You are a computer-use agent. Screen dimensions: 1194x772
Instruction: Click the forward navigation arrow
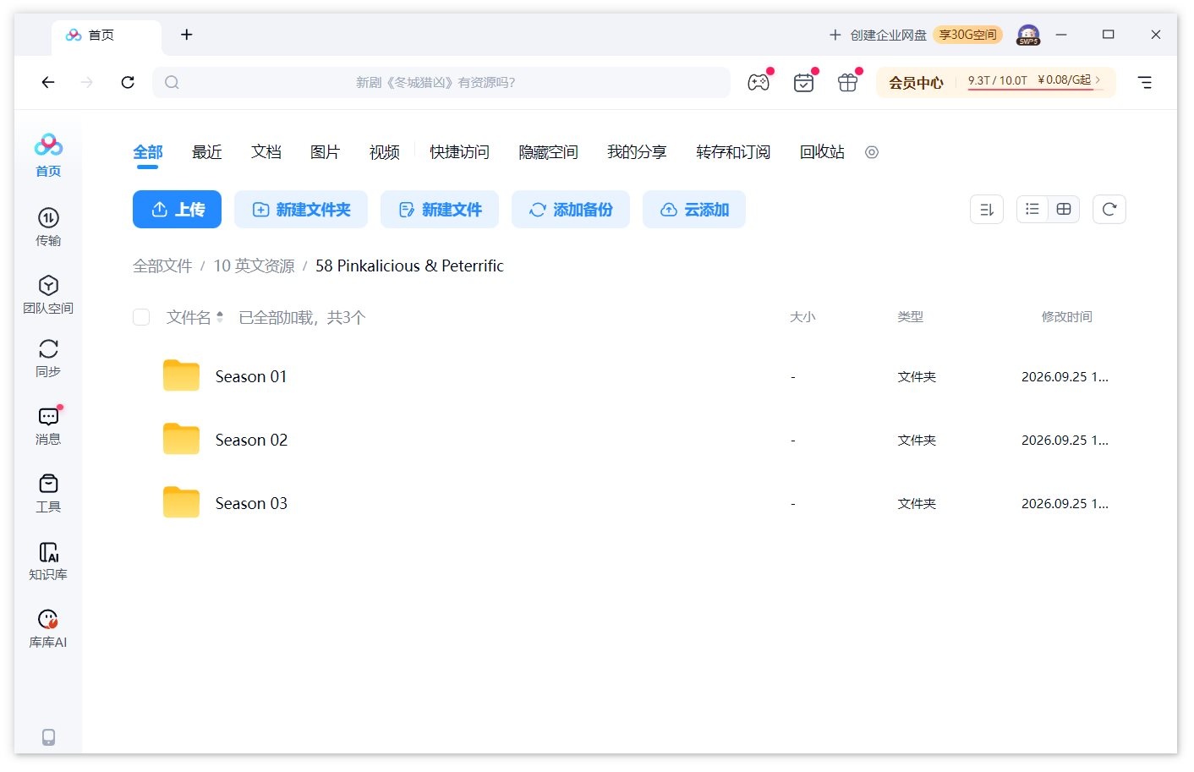pyautogui.click(x=87, y=82)
